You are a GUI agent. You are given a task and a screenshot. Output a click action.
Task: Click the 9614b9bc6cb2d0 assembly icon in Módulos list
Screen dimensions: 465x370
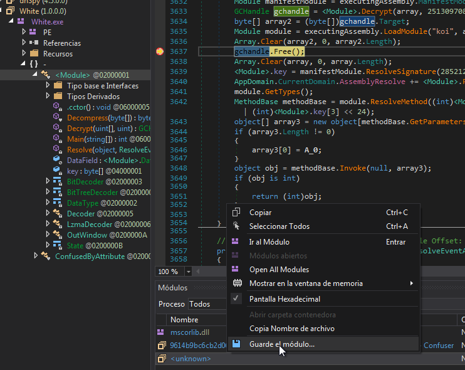(162, 345)
